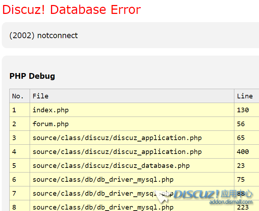Click line number 56 cell
259x211 pixels.
[241, 124]
